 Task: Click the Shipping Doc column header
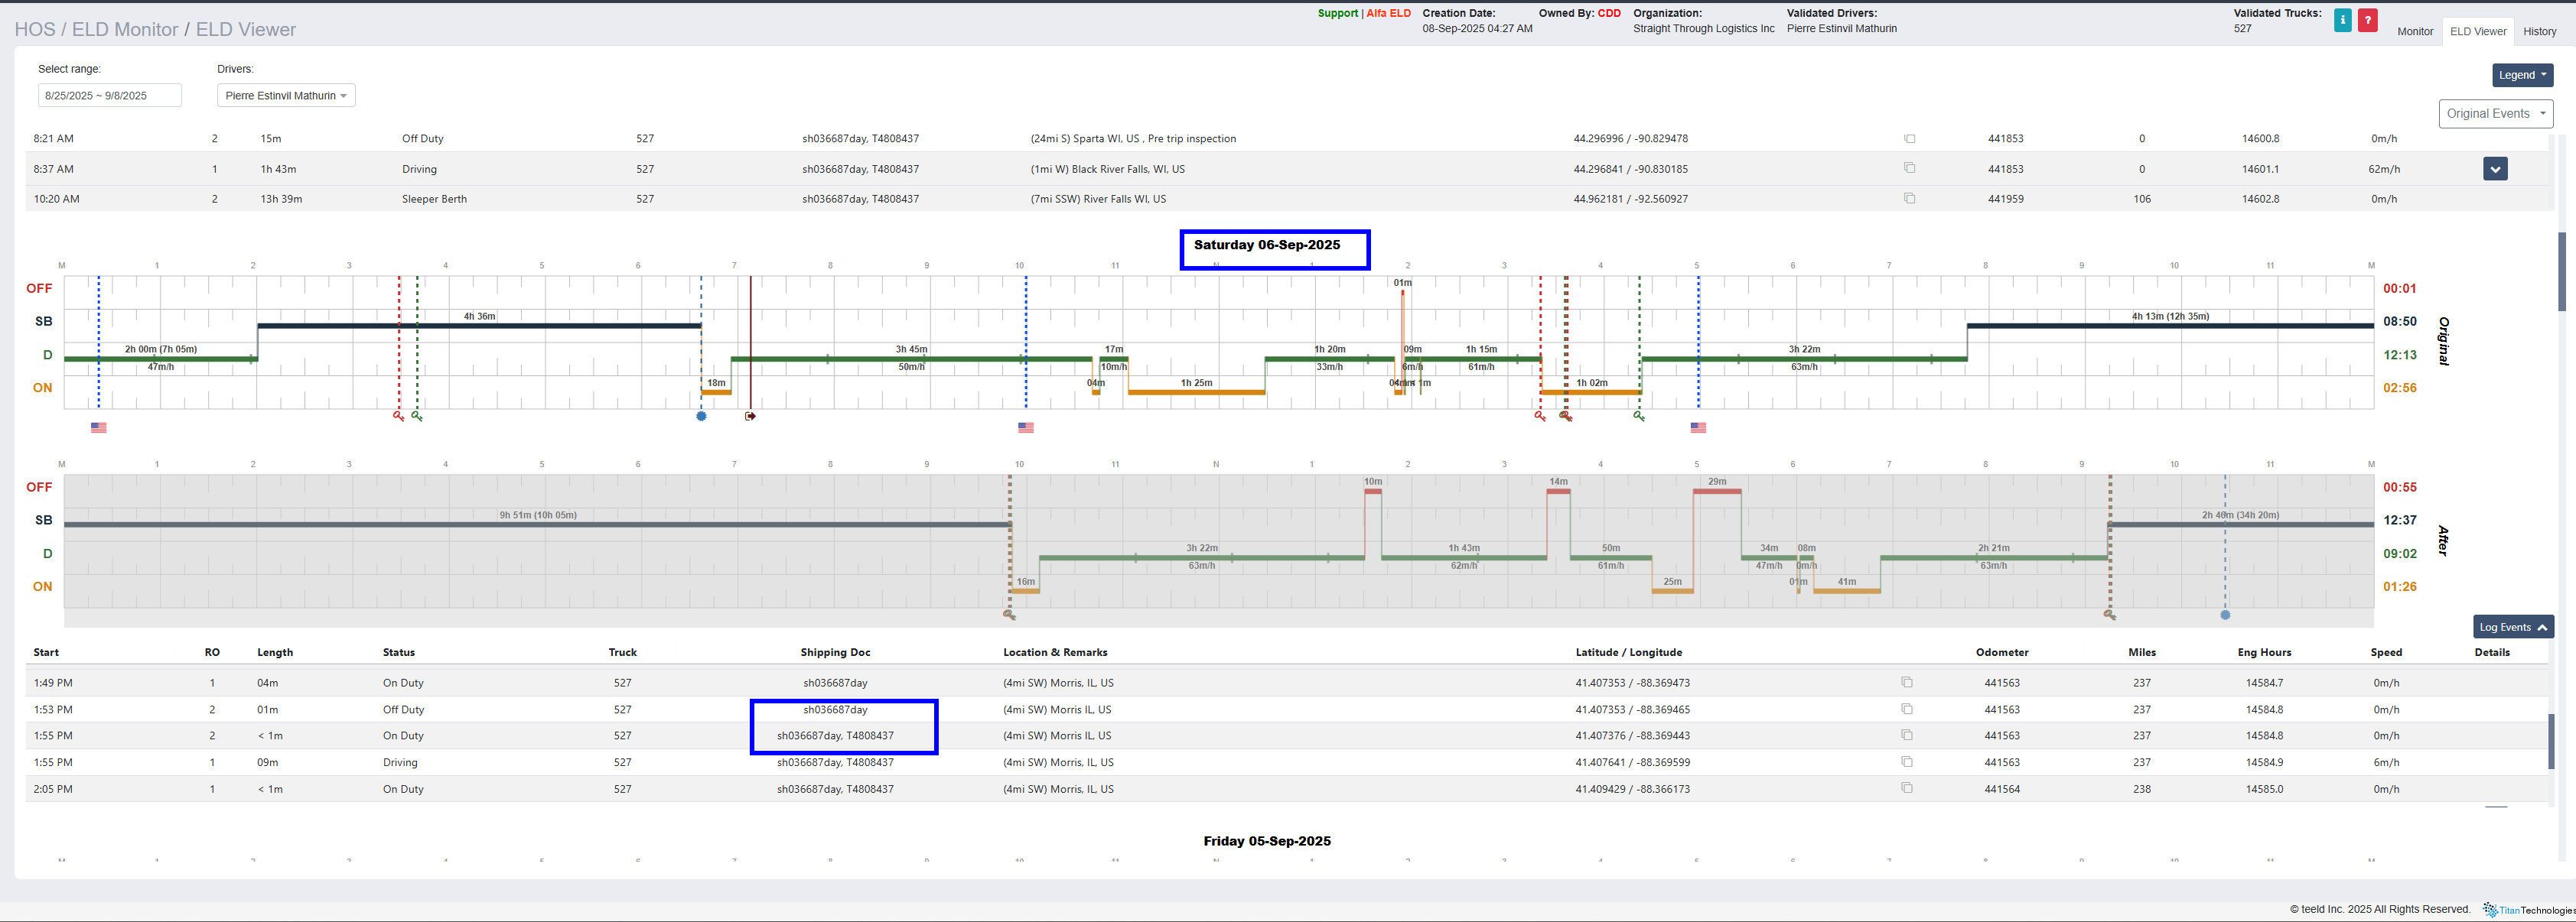coord(835,652)
